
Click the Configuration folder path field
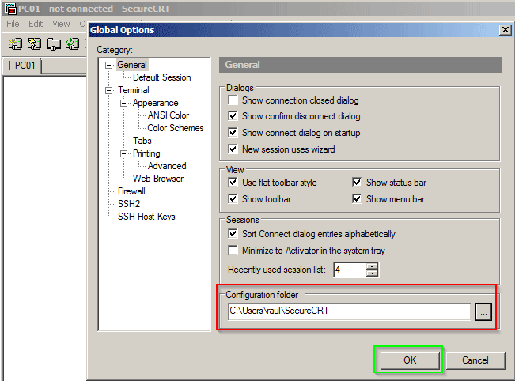point(348,311)
